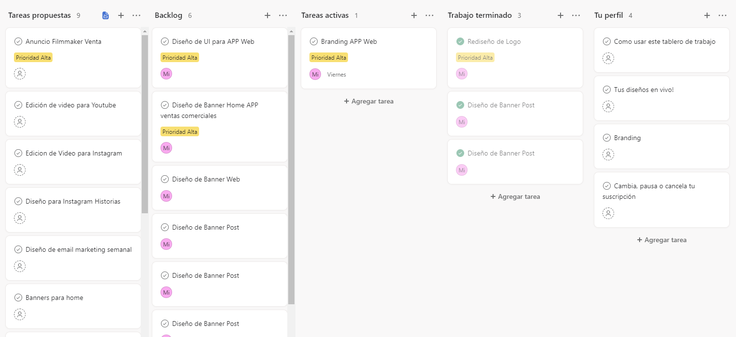Open Tareas propuestas column options menu
The image size is (736, 337).
(136, 15)
